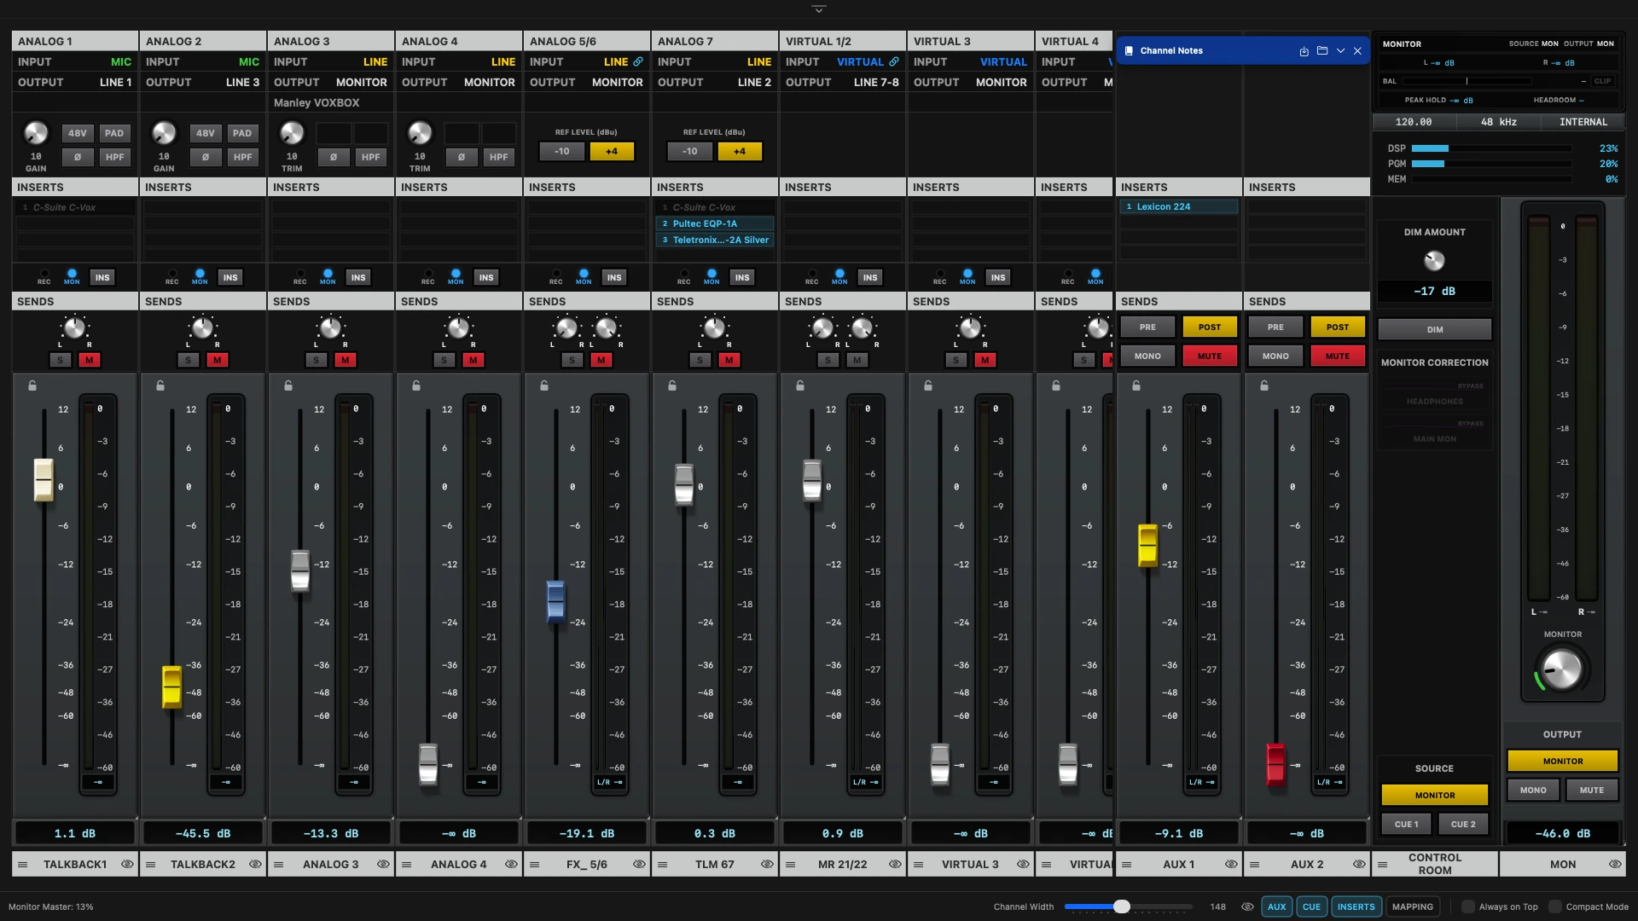Image resolution: width=1638 pixels, height=921 pixels.
Task: Mute the monitor output with MUTE button
Action: pos(1592,791)
